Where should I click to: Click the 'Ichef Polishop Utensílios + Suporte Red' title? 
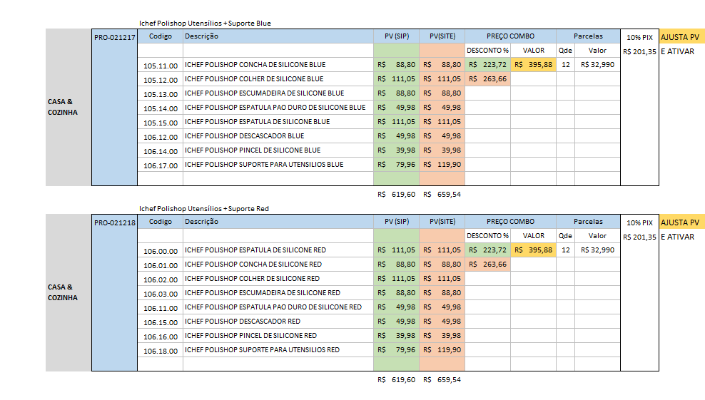pyautogui.click(x=204, y=208)
